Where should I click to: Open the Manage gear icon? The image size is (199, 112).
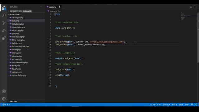(4, 99)
